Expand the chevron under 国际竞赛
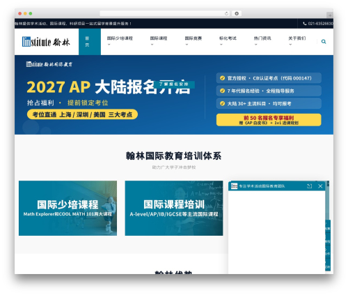348x295 pixels. click(187, 45)
